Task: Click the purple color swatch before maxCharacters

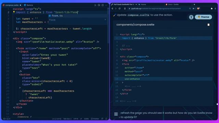Action: 50,91
